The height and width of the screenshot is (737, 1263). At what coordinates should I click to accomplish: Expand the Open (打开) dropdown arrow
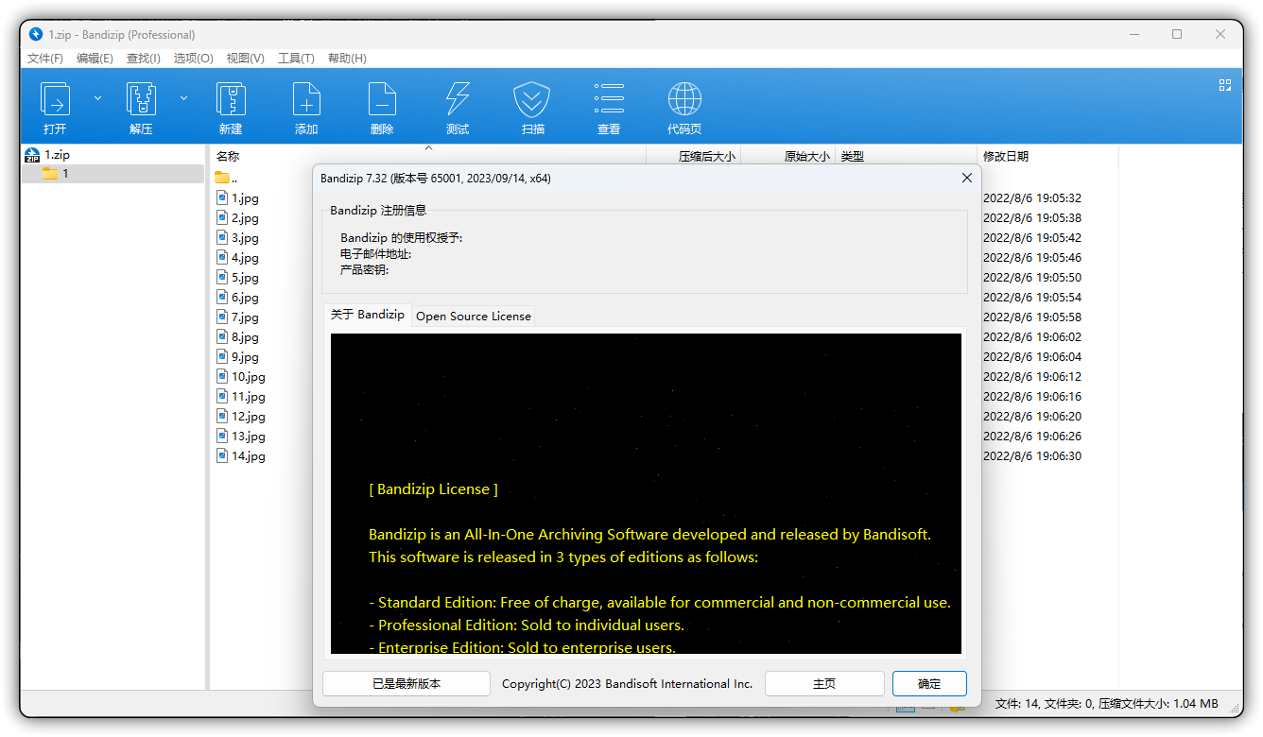(97, 98)
